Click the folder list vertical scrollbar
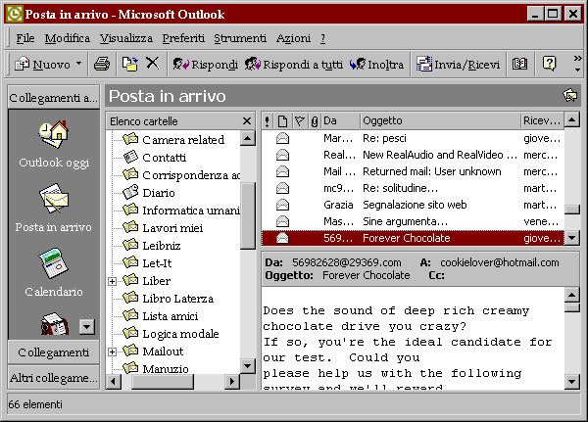 point(248,294)
